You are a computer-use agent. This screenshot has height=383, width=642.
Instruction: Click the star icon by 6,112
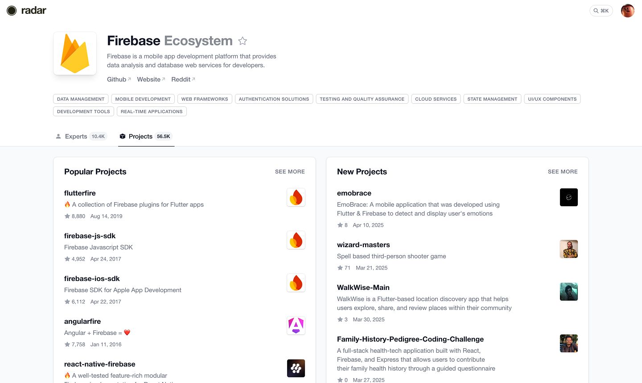(x=67, y=302)
